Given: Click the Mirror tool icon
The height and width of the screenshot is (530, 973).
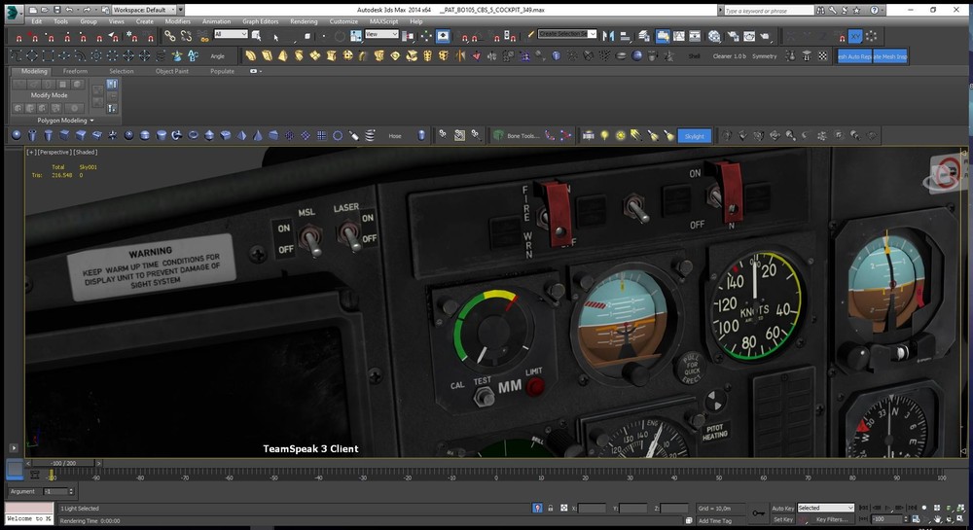Looking at the screenshot, I should click(608, 35).
